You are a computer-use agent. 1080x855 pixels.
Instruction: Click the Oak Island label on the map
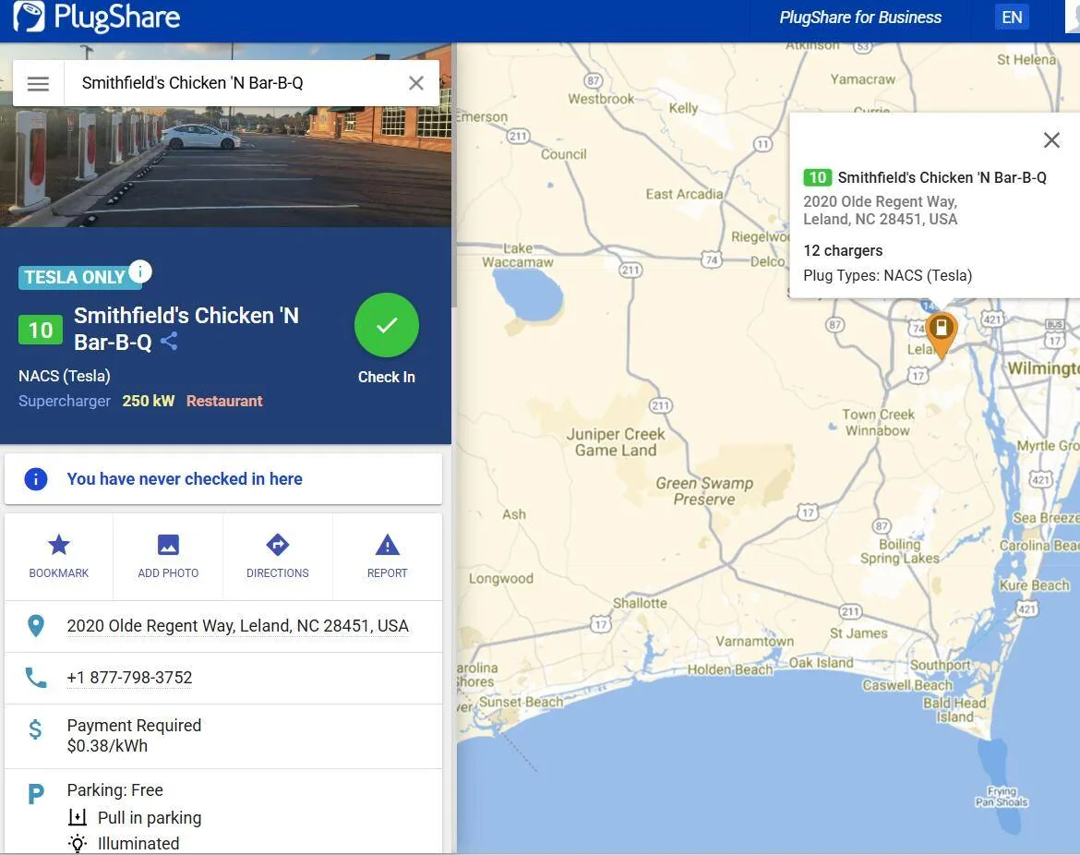coord(821,663)
